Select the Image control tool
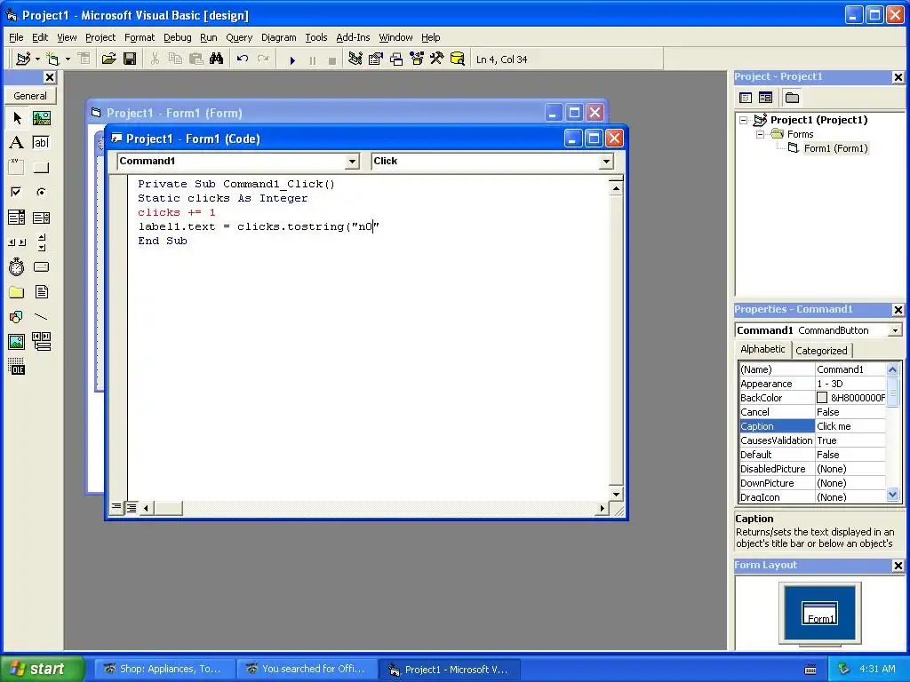The image size is (910, 682). click(x=17, y=342)
